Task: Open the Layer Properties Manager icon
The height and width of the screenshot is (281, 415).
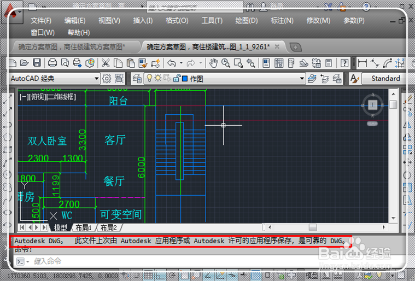Action: click(x=137, y=78)
